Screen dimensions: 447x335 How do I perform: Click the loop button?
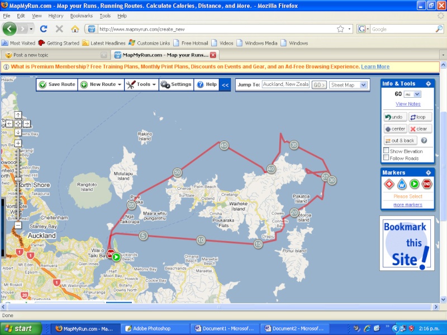point(420,117)
